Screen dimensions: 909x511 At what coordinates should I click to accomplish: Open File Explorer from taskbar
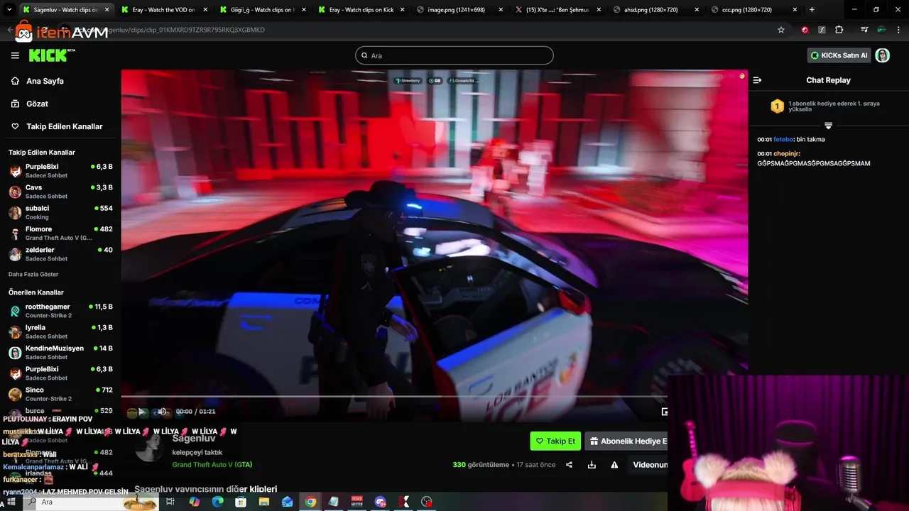(x=264, y=502)
